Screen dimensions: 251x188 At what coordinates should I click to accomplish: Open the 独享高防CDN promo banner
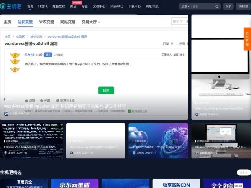click(x=176, y=183)
